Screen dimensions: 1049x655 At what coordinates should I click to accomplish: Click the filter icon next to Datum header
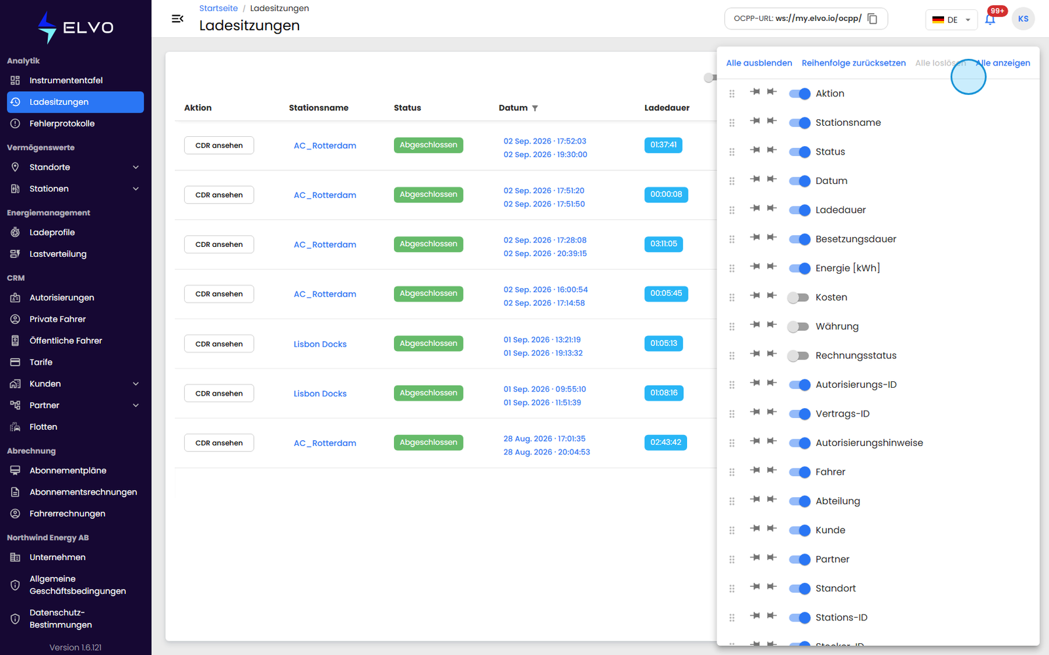tap(535, 108)
